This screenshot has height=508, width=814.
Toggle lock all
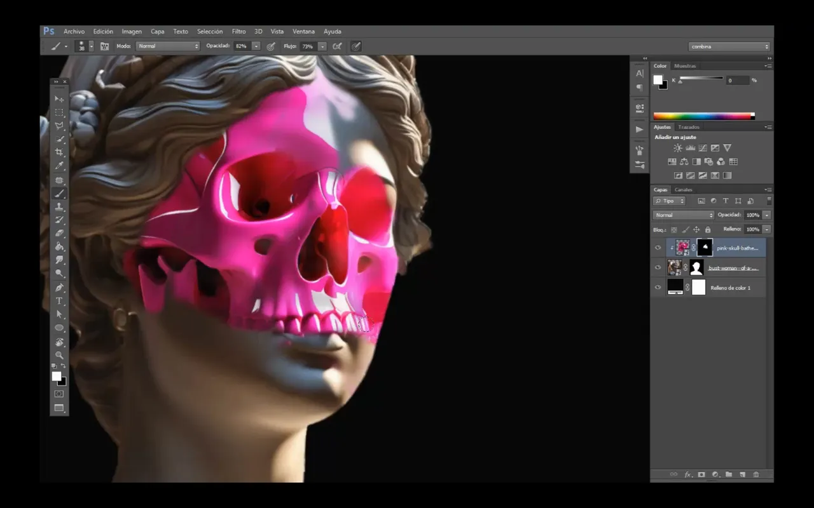707,229
